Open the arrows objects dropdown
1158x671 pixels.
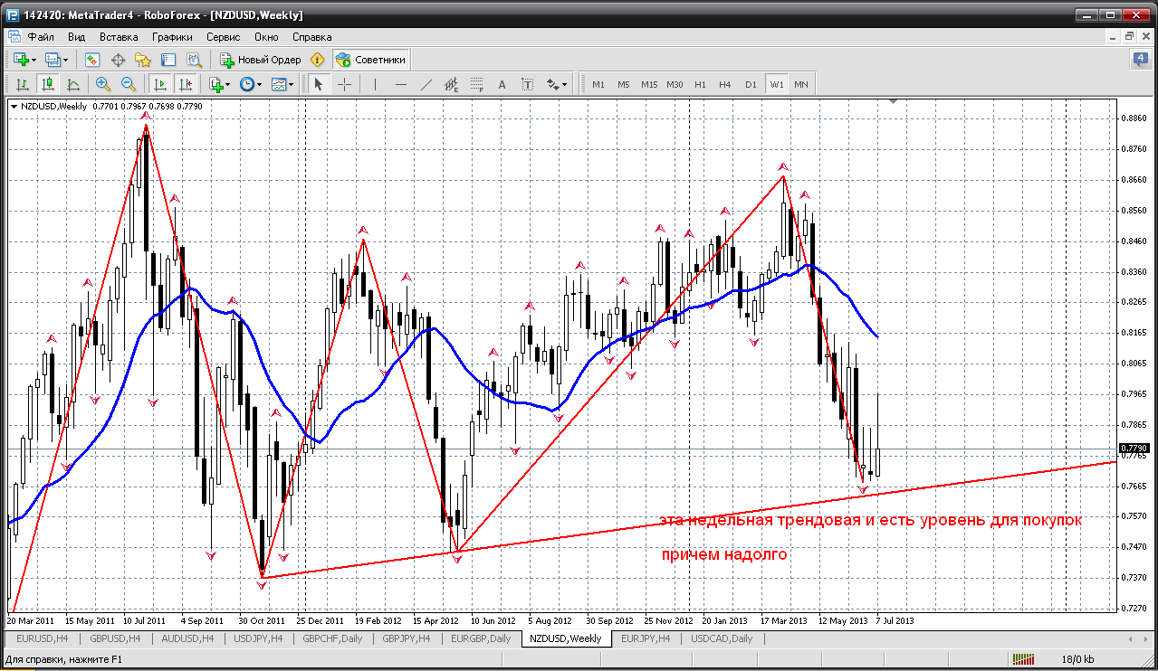tap(557, 84)
